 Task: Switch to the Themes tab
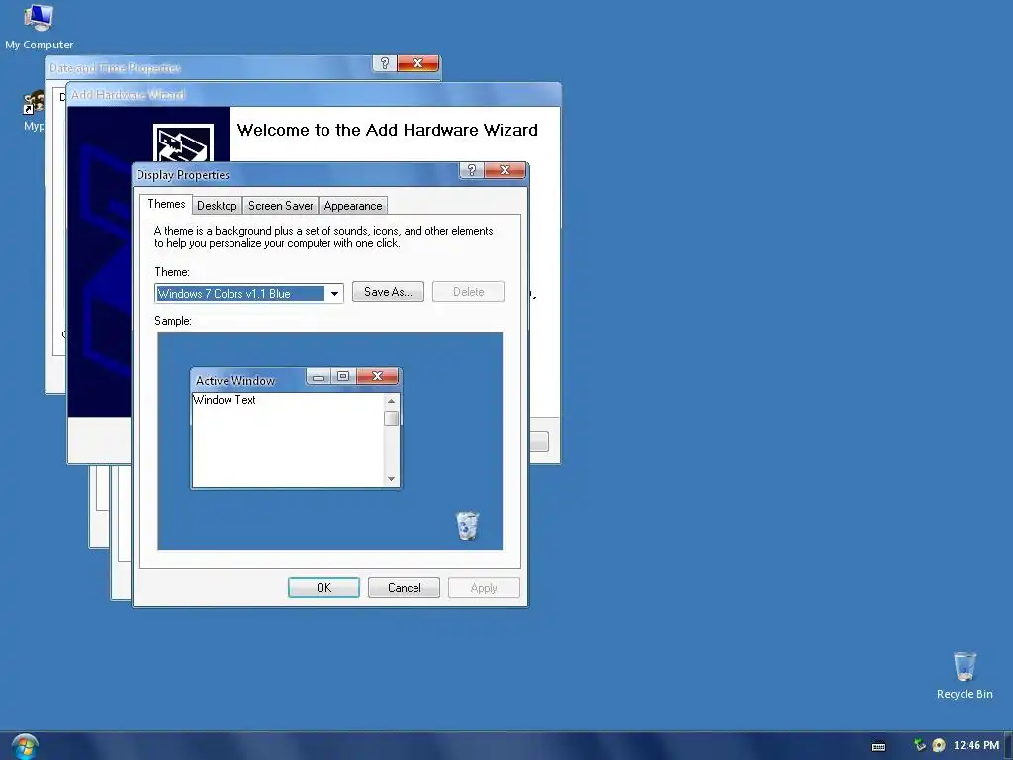coord(166,204)
